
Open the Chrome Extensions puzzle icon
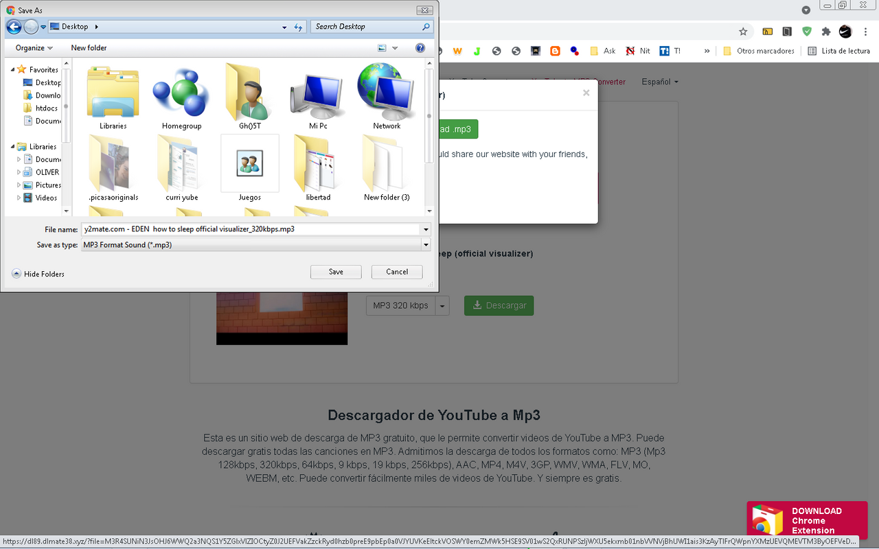pos(826,32)
